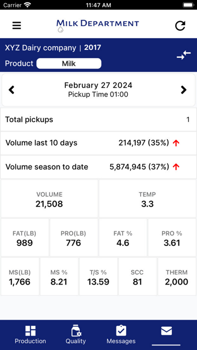197x350 pixels.
Task: Tap the refresh icon
Action: 180,26
